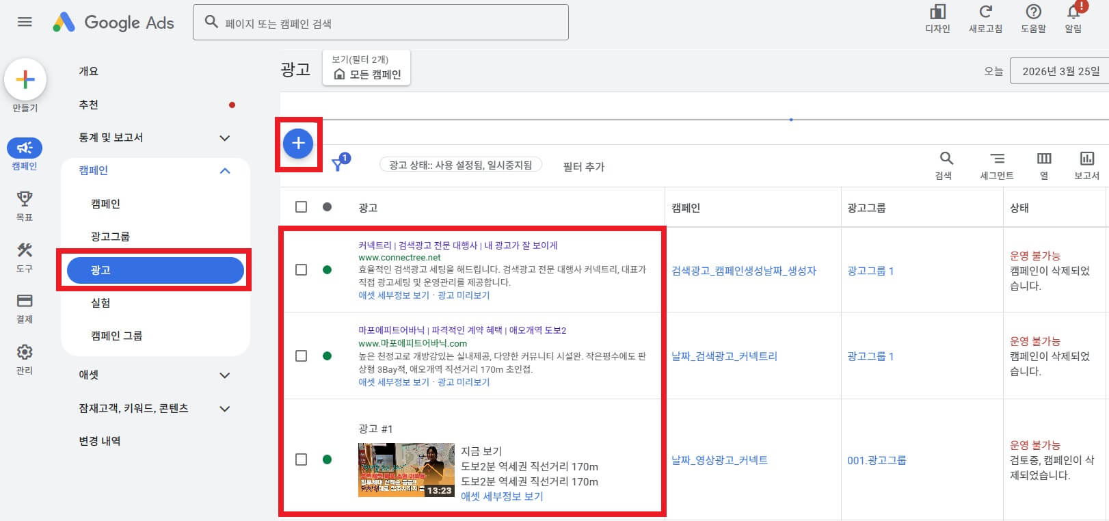1109x521 pixels.
Task: Toggle select-all checkbox in table header
Action: tap(301, 206)
